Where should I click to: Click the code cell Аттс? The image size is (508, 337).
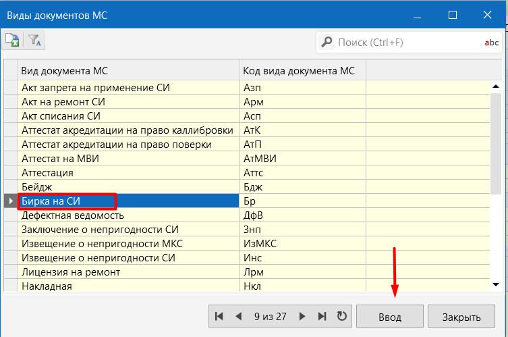(x=303, y=173)
